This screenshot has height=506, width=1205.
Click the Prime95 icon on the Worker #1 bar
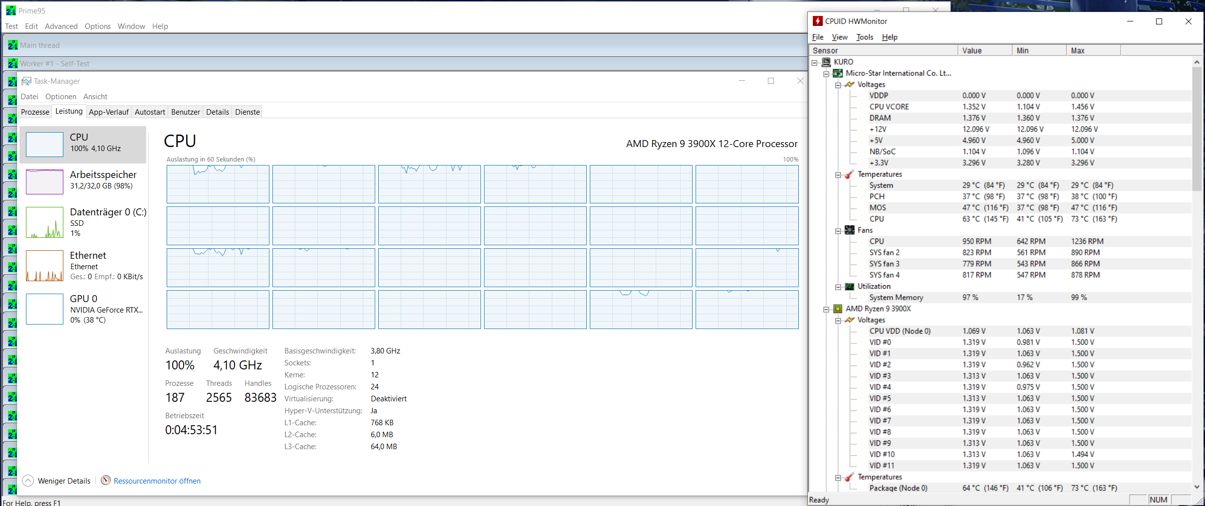tap(12, 63)
